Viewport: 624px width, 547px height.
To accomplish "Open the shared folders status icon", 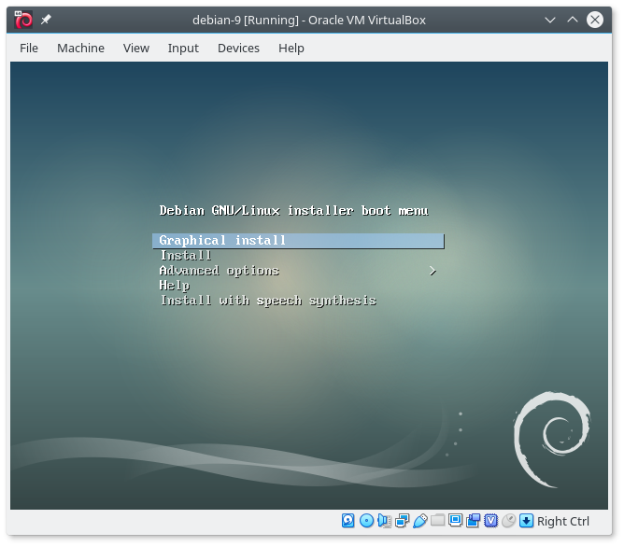I will [x=437, y=521].
